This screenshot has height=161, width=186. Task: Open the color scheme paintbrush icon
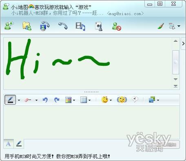(161, 26)
